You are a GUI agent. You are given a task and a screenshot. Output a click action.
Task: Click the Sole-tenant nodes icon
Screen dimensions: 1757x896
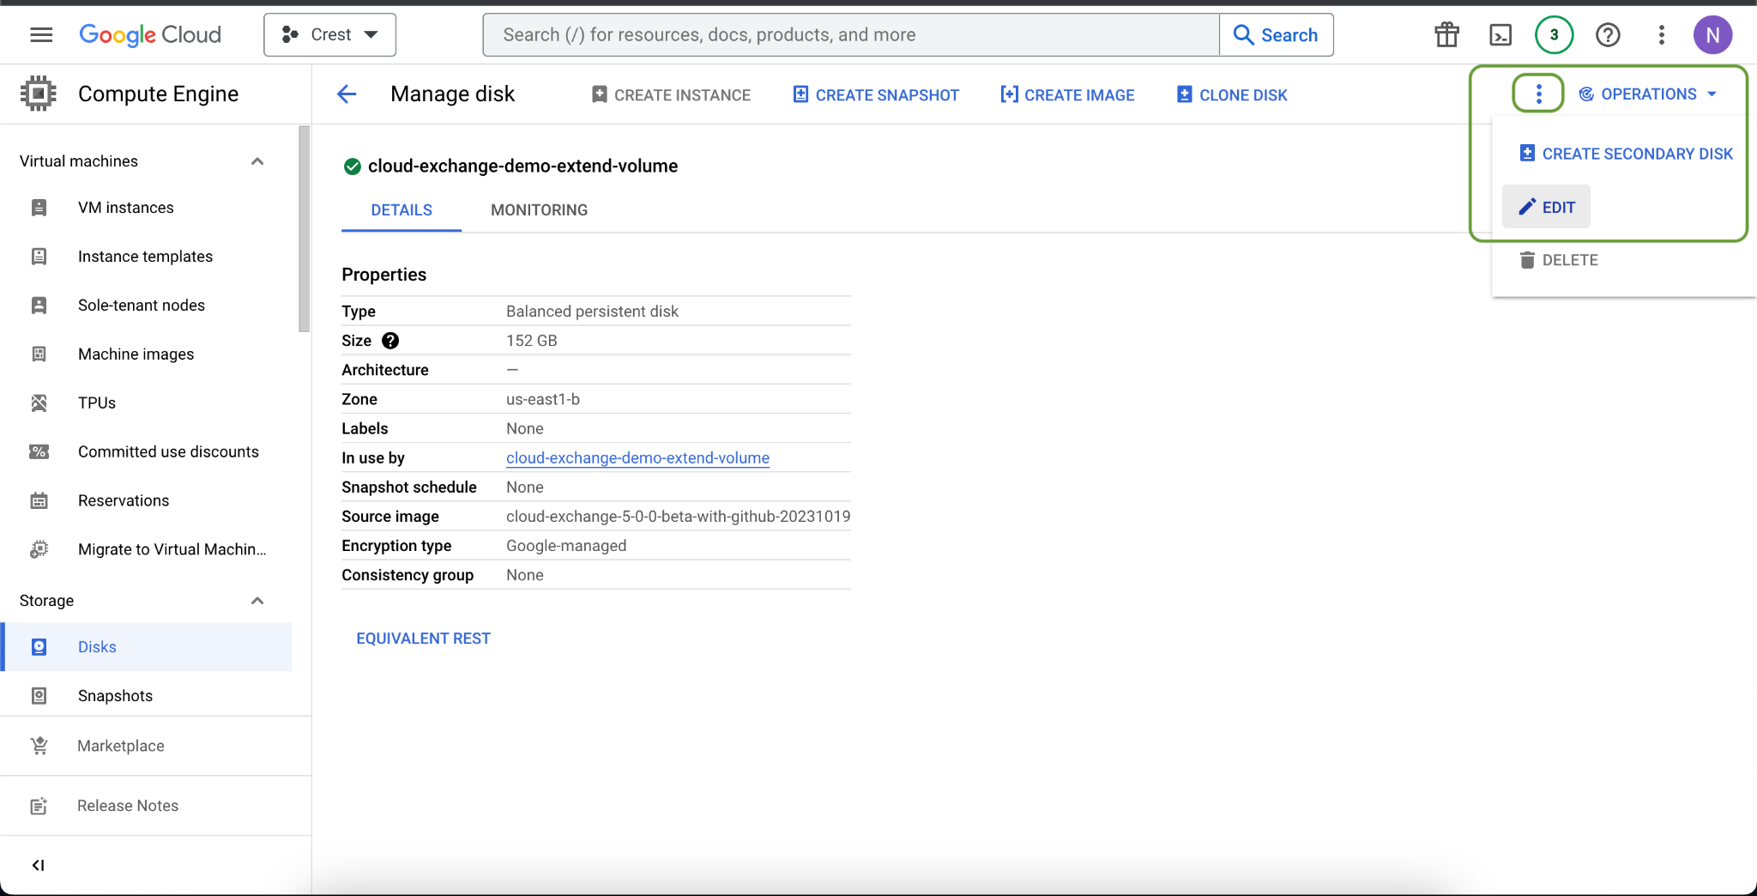point(39,306)
